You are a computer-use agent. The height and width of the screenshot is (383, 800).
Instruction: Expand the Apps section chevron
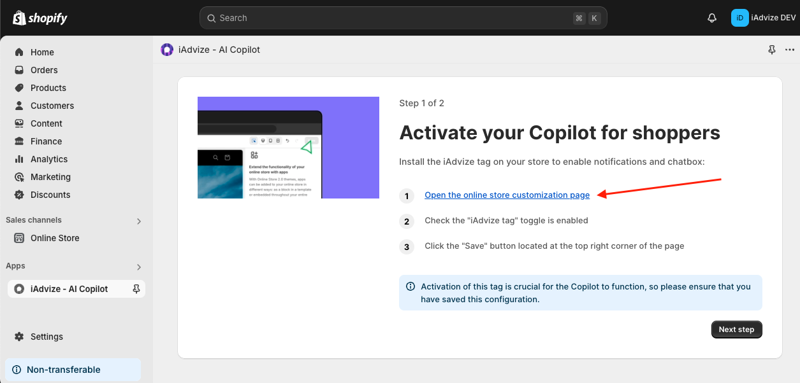139,267
